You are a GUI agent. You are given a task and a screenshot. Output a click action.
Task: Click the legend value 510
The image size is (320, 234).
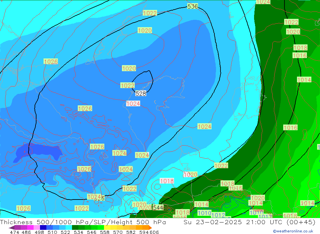pyautogui.click(x=52, y=232)
